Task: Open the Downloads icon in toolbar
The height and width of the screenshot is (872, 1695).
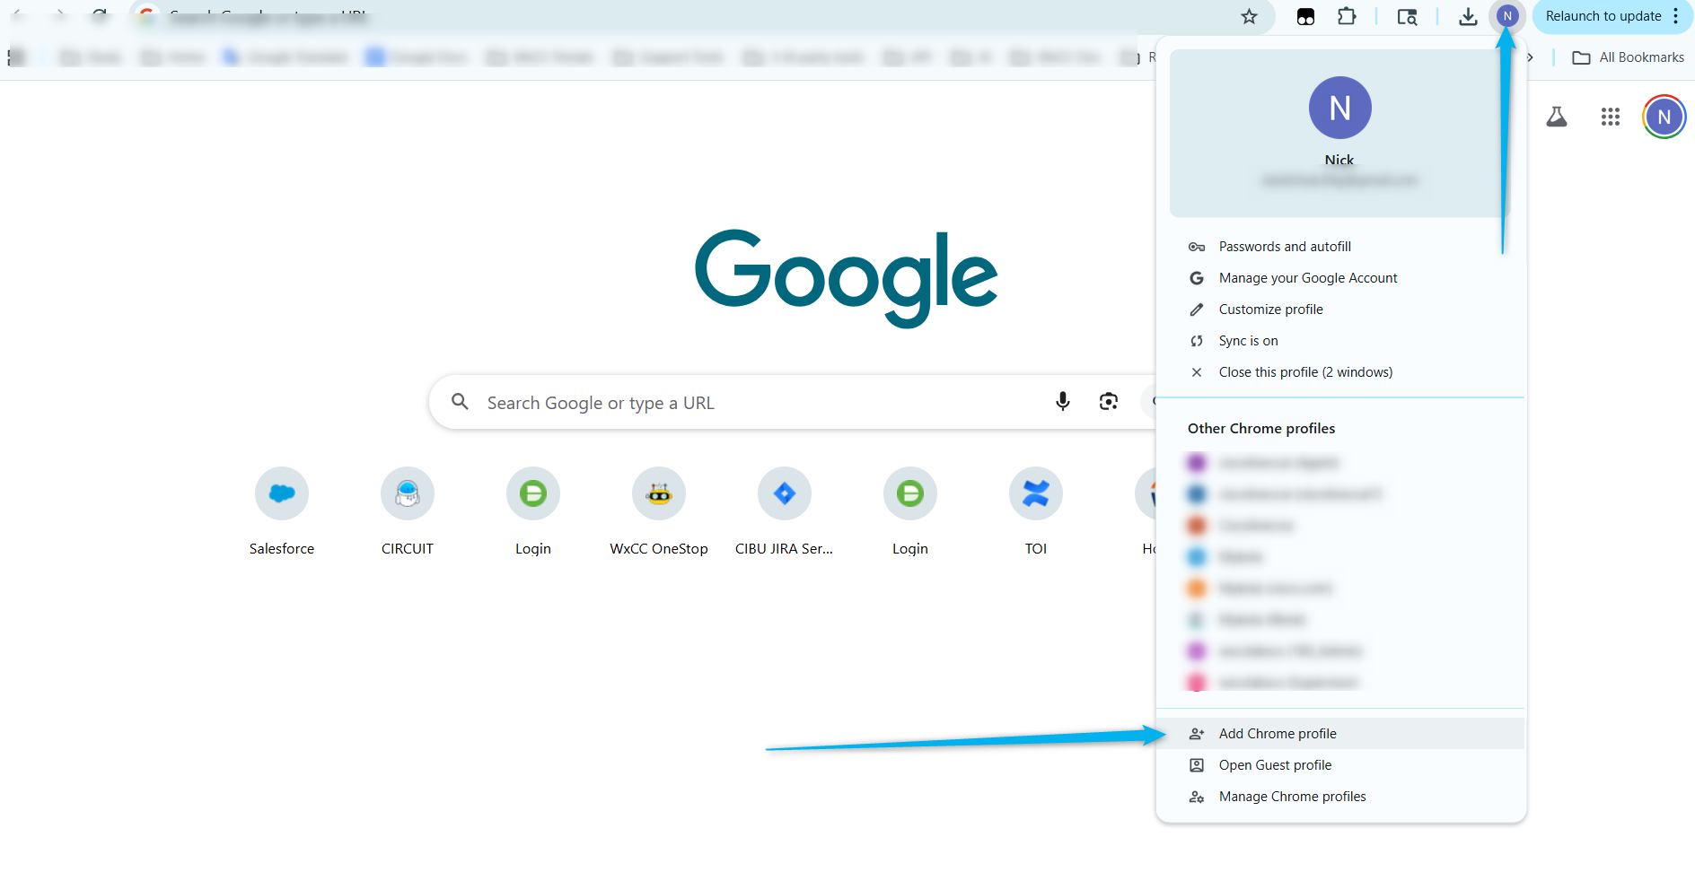Action: tap(1468, 17)
